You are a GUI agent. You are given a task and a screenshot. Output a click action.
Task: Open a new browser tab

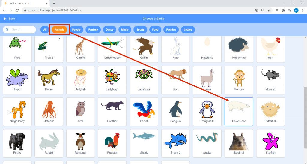(54, 3)
